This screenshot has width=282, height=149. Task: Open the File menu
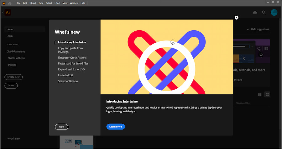pyautogui.click(x=19, y=3)
